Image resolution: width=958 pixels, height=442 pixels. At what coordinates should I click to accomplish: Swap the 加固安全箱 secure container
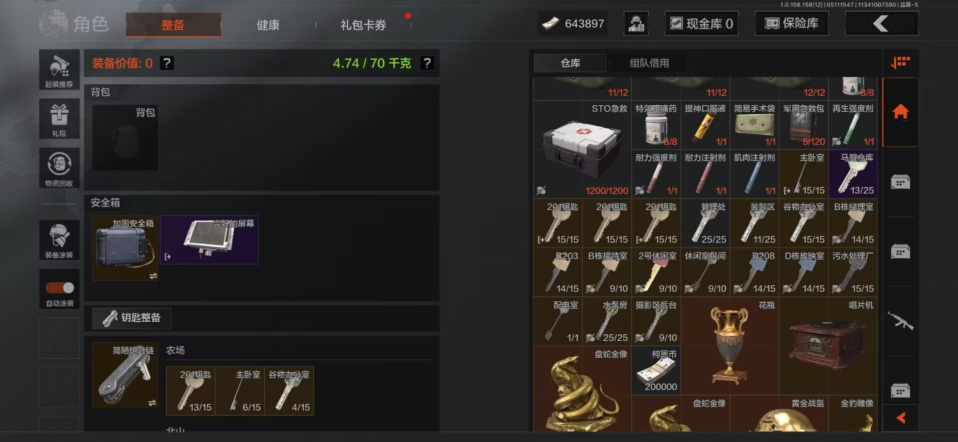[153, 276]
